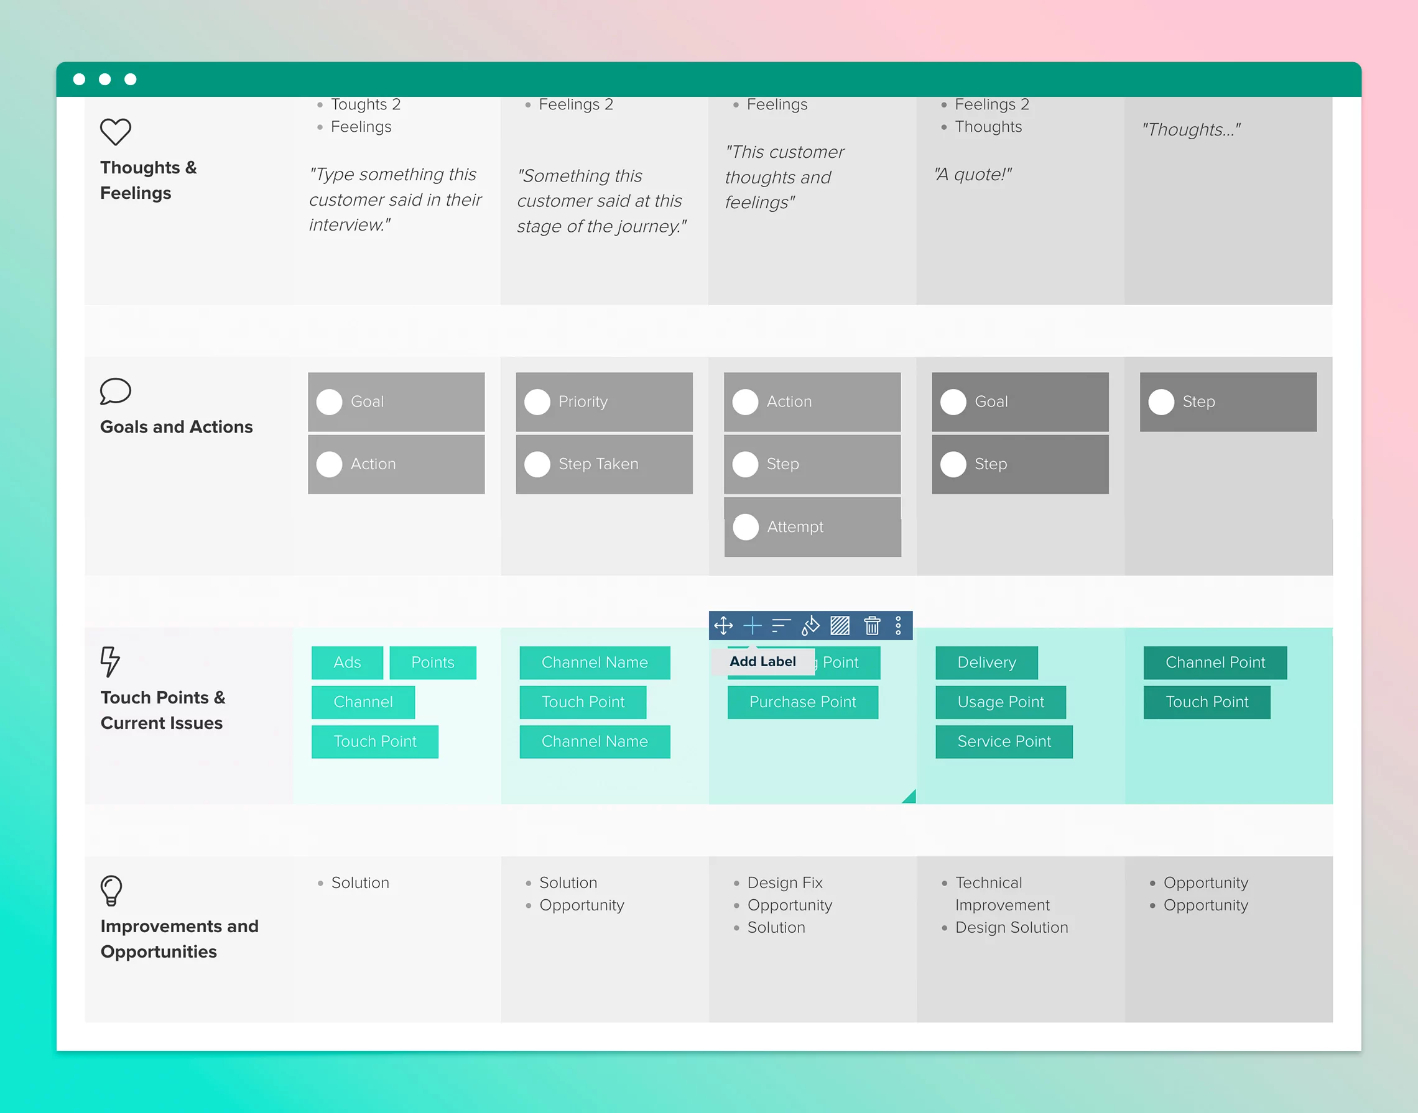1418x1113 pixels.
Task: Toggle the circle on the Attempt card
Action: tap(746, 526)
